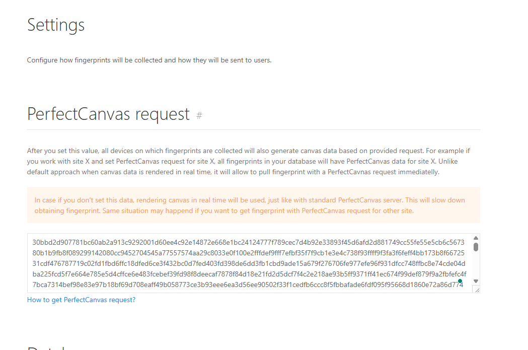The height and width of the screenshot is (350, 528).
Task: Click the # anchor beside PerfectCanvas request
Action: tap(199, 115)
